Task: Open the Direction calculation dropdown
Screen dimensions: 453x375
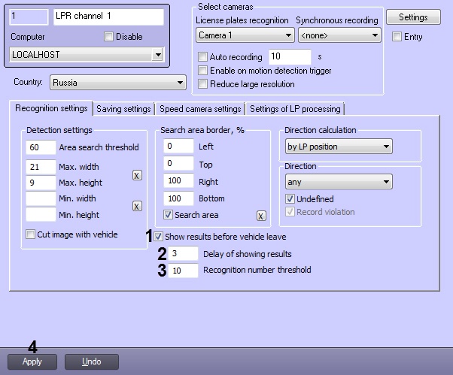Action: pos(339,147)
